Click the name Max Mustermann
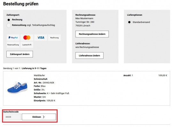The height and width of the screenshot is (127, 172). click(x=84, y=19)
